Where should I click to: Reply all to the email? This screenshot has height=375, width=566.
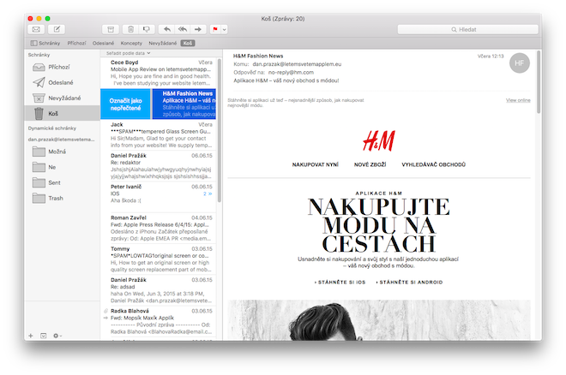point(183,30)
